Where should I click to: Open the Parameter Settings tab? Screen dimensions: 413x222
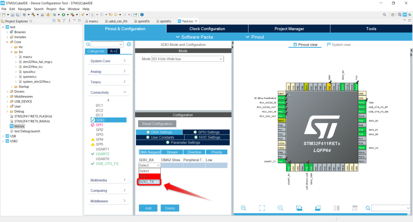tap(183, 142)
